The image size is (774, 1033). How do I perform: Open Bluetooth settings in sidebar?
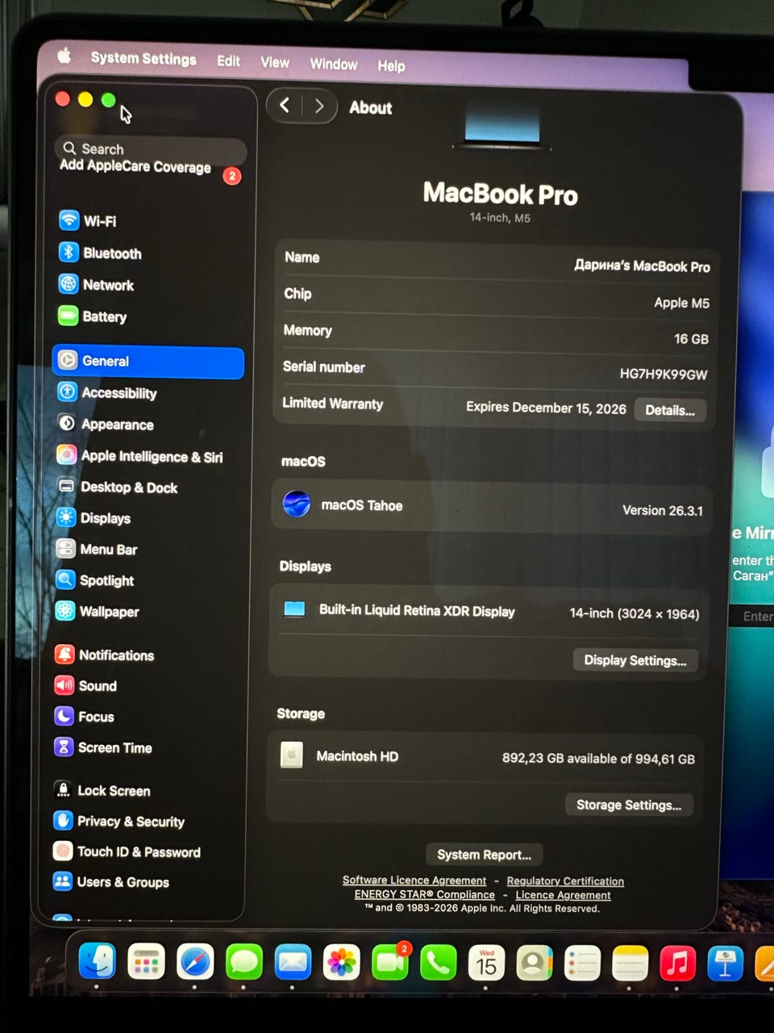click(101, 253)
